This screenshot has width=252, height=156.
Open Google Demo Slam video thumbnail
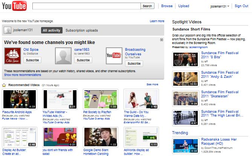[101, 137]
